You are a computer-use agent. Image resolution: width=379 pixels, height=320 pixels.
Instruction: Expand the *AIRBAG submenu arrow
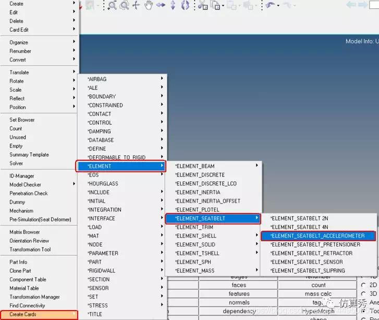pos(162,78)
